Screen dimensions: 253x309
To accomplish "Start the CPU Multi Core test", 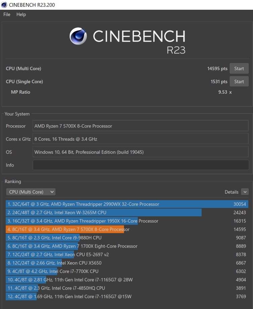I will click(239, 69).
